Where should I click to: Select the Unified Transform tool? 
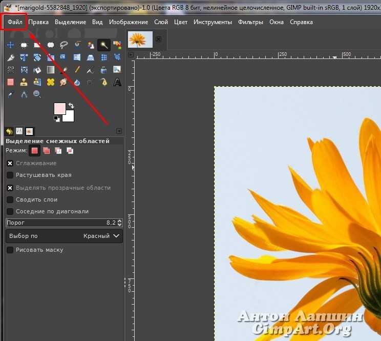[24, 57]
